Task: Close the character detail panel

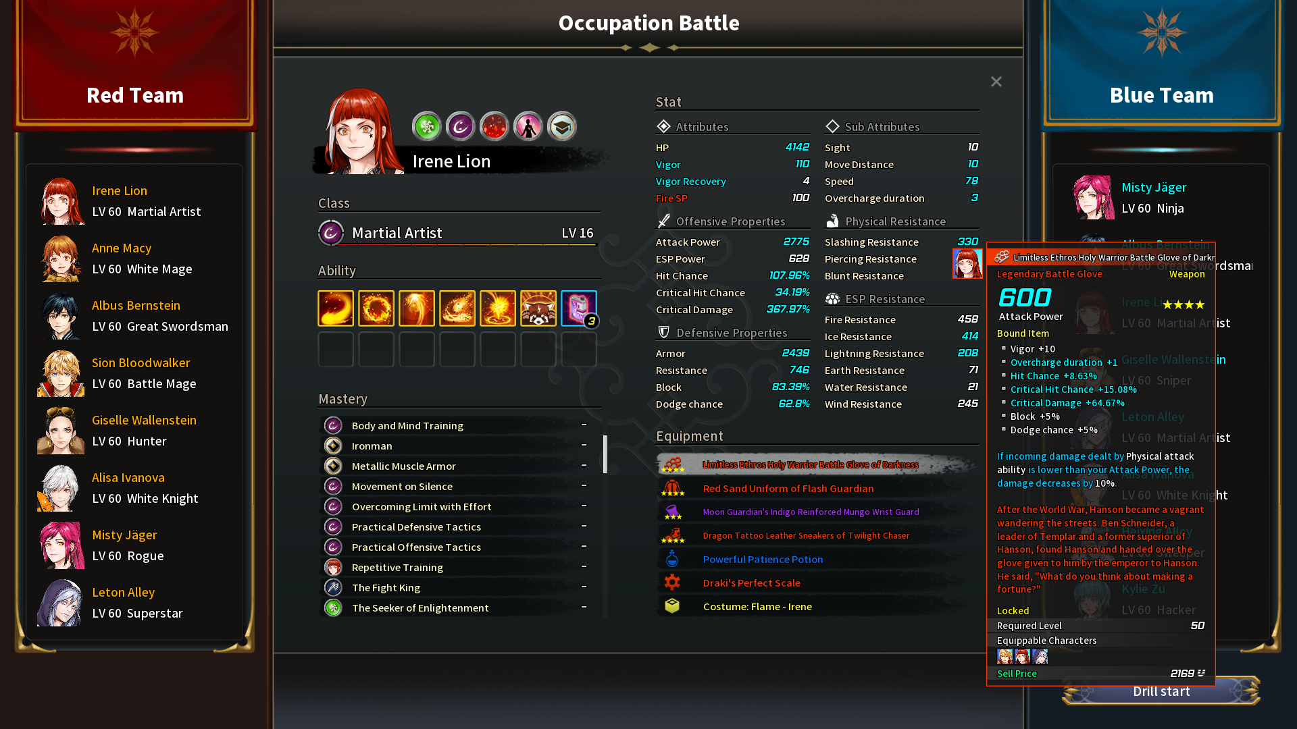Action: point(996,82)
